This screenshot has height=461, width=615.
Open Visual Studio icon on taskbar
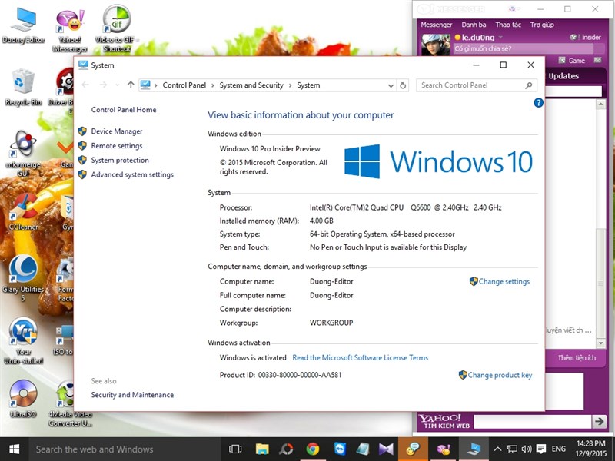coord(387,449)
